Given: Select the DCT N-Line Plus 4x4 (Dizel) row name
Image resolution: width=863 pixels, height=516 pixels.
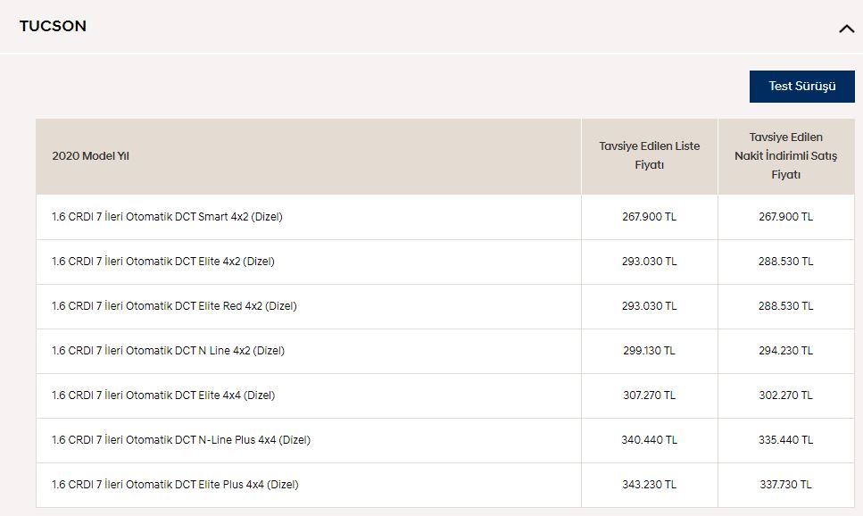Looking at the screenshot, I should [x=181, y=440].
